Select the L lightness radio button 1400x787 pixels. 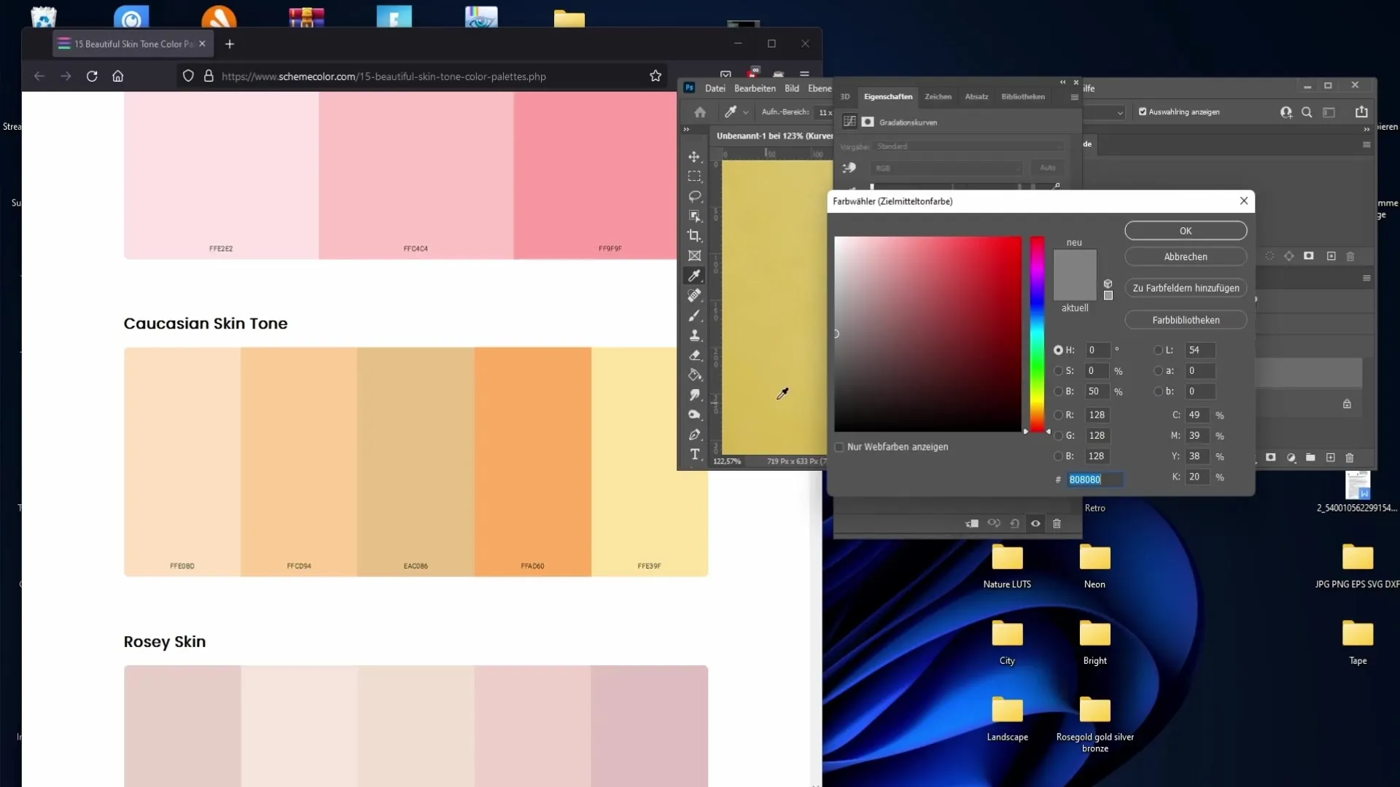[x=1158, y=350]
